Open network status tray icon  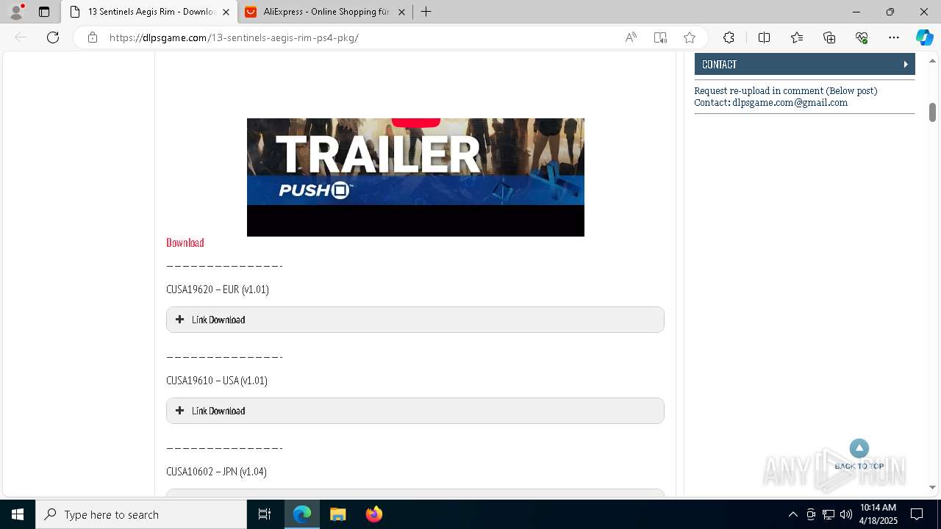pyautogui.click(x=829, y=514)
